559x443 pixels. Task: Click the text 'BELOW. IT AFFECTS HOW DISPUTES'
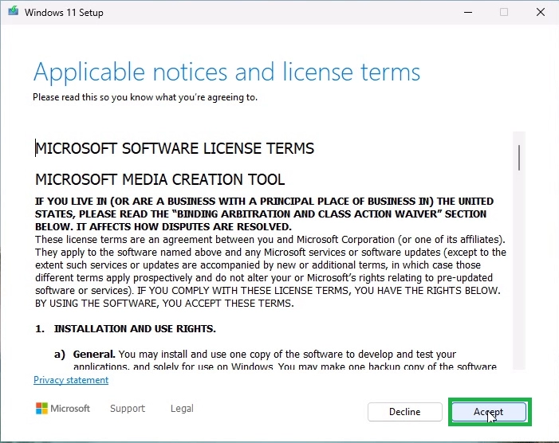click(x=123, y=227)
